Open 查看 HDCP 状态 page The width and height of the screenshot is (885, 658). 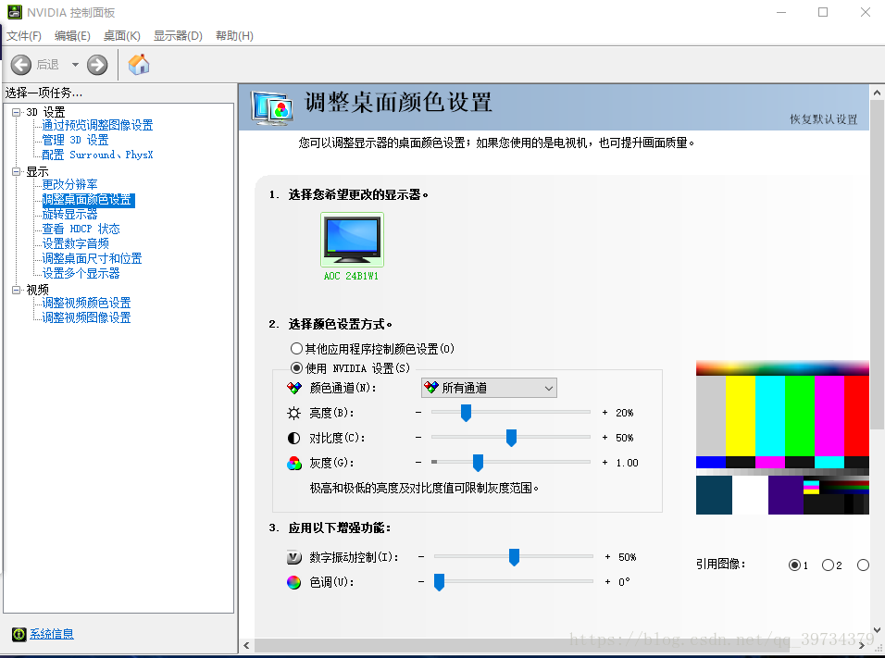(81, 230)
